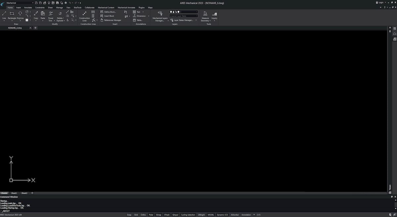Image resolution: width=397 pixels, height=217 pixels.
Task: Click the Layer States Manager... button
Action: click(x=181, y=20)
